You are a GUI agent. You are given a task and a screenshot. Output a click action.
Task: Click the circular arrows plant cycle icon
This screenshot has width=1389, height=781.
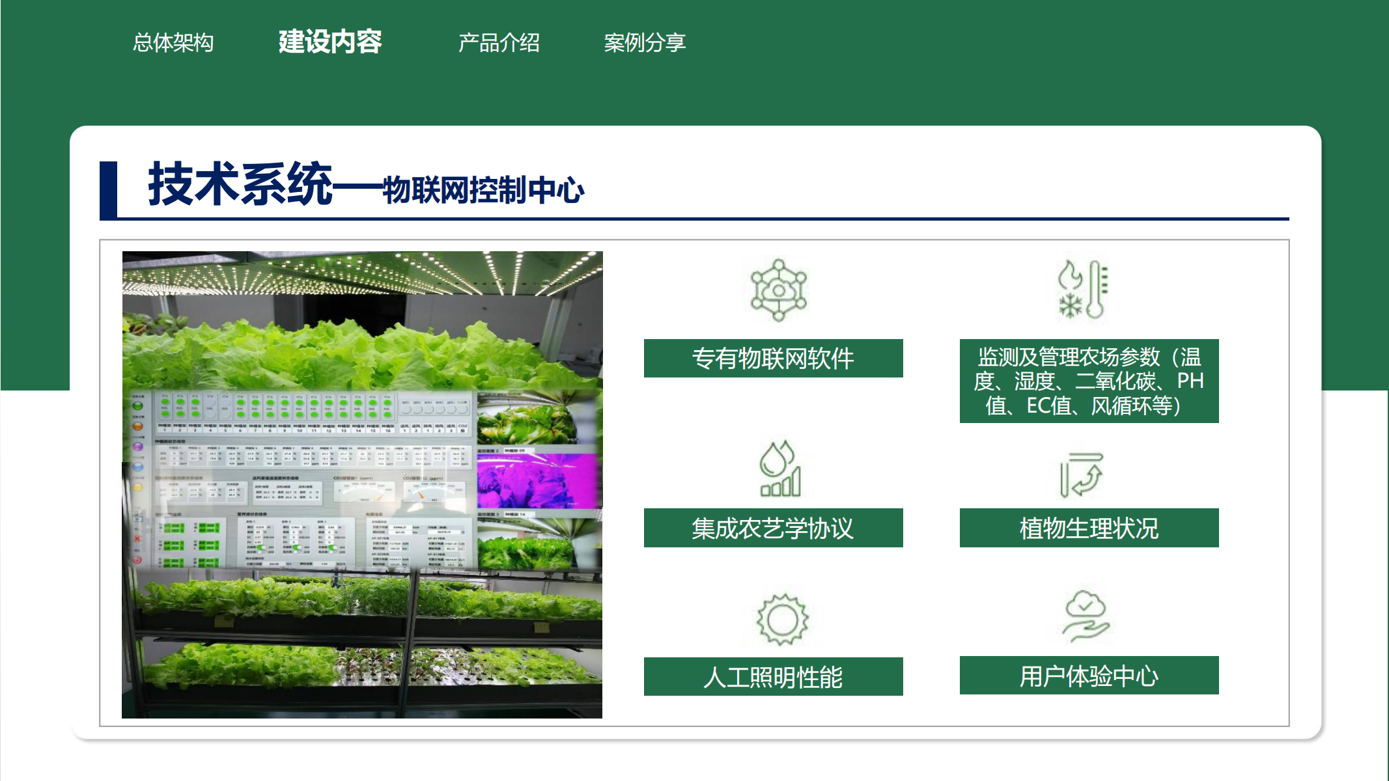pyautogui.click(x=1082, y=475)
